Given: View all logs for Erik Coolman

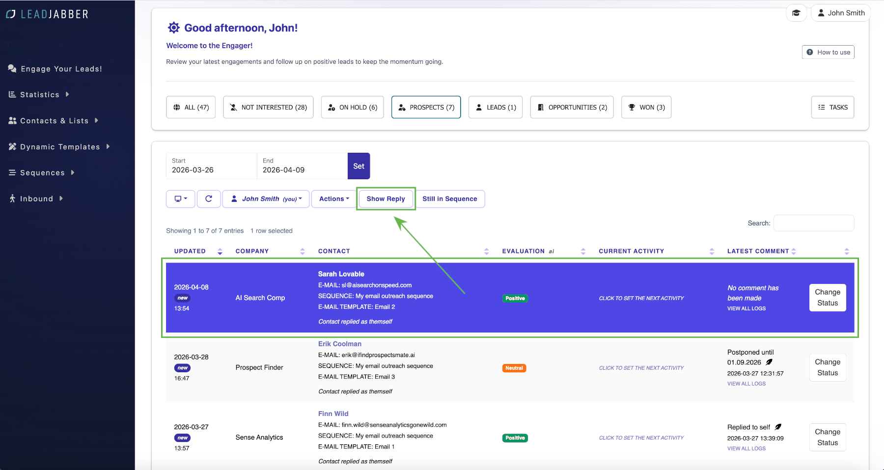Looking at the screenshot, I should coord(746,384).
